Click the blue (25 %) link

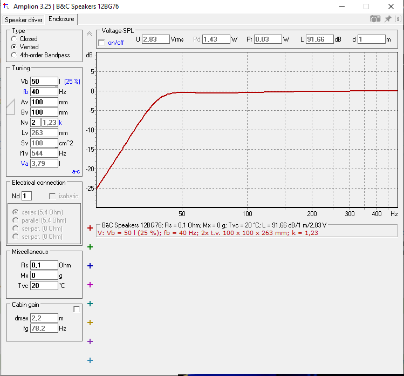tap(72, 82)
